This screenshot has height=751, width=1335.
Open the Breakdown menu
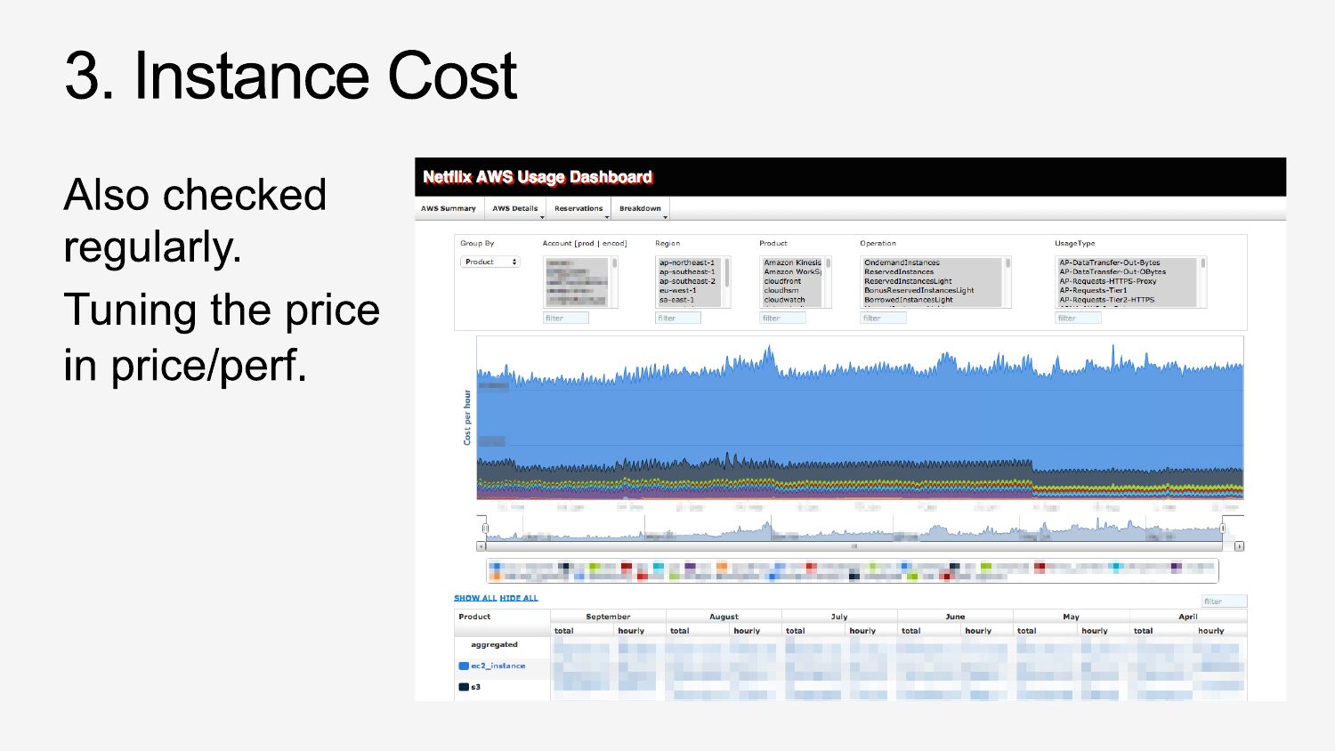(x=641, y=209)
